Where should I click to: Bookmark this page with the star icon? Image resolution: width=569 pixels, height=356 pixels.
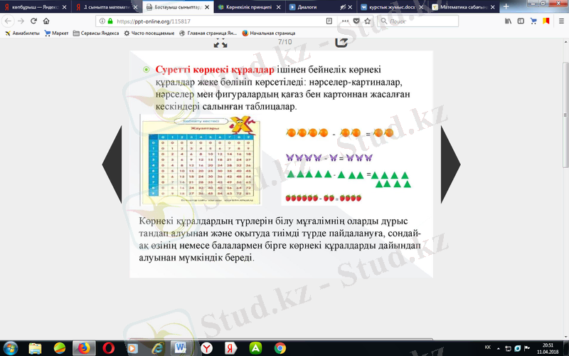click(x=366, y=21)
